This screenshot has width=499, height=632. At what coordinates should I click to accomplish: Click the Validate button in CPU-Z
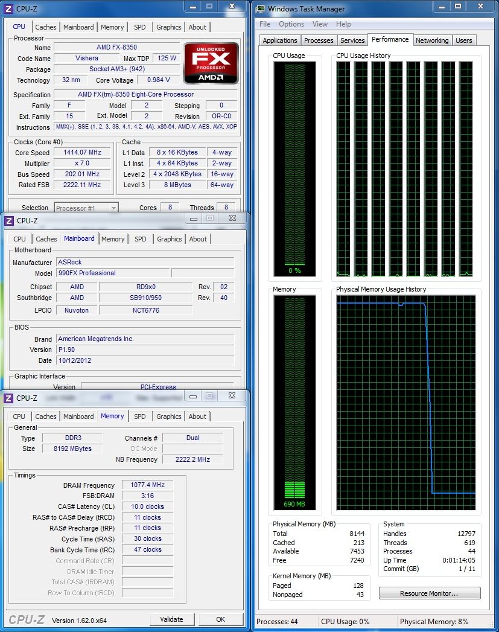pyautogui.click(x=171, y=619)
